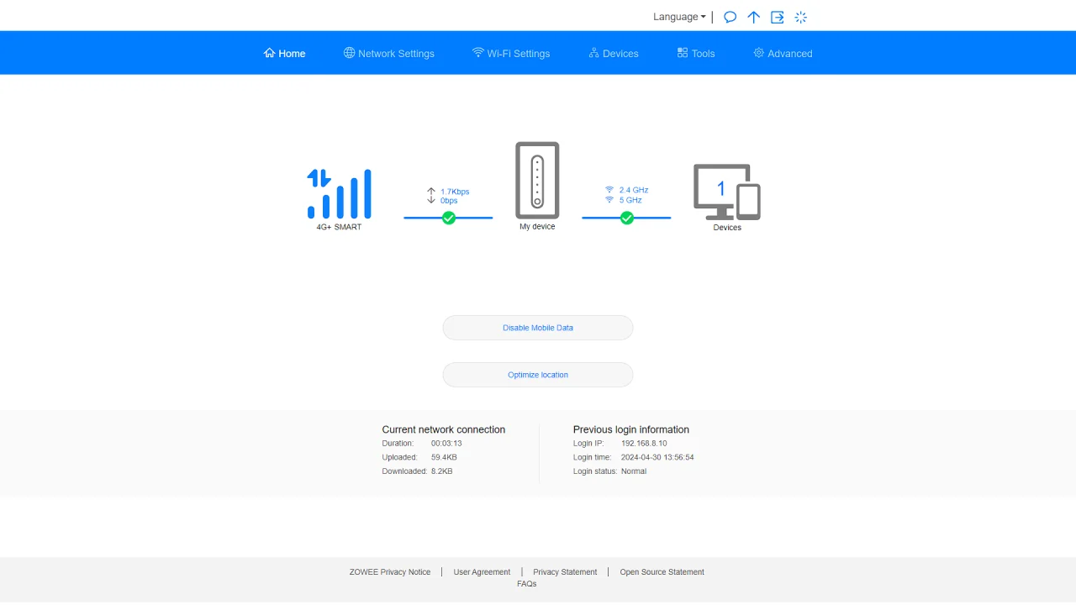Open the Advanced tab

pos(783,53)
